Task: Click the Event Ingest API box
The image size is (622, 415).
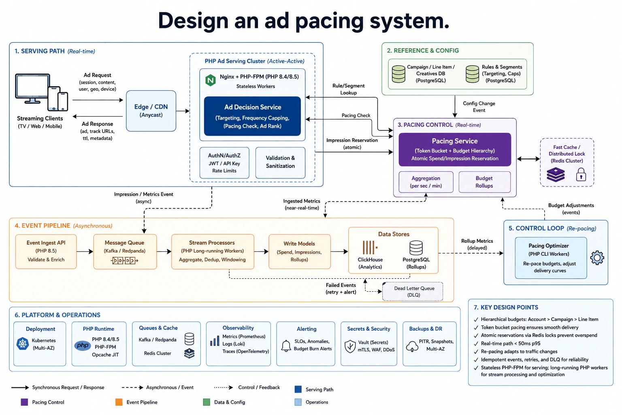Action: click(46, 251)
